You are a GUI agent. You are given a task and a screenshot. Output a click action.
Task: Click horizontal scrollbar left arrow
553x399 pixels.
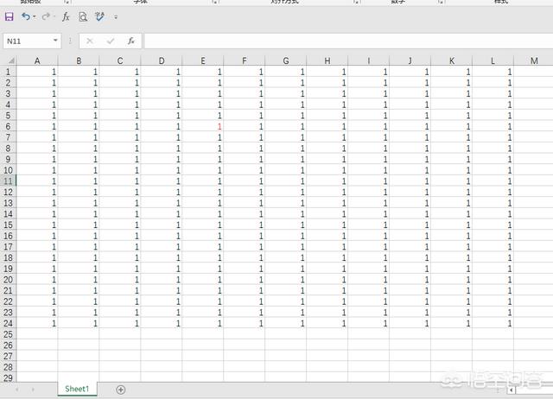pyautogui.click(x=511, y=389)
